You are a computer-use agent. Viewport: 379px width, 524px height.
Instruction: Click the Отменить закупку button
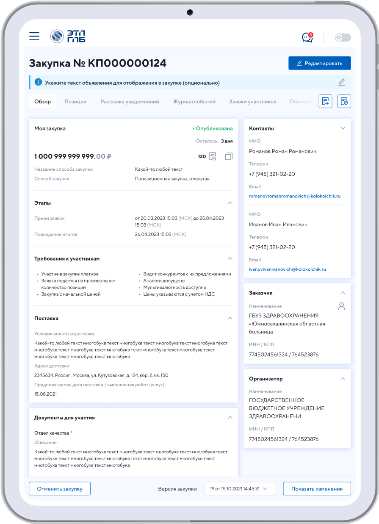coord(60,488)
